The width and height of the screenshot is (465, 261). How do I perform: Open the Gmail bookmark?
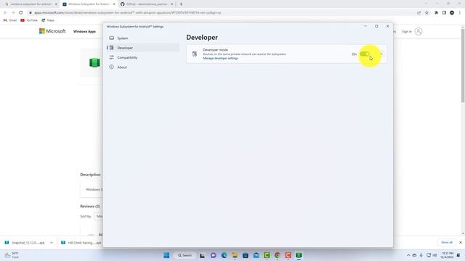[x=9, y=20]
